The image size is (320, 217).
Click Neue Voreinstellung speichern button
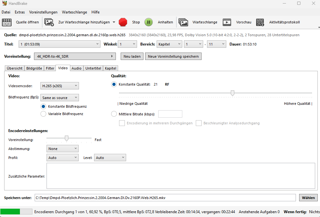tap(173, 56)
